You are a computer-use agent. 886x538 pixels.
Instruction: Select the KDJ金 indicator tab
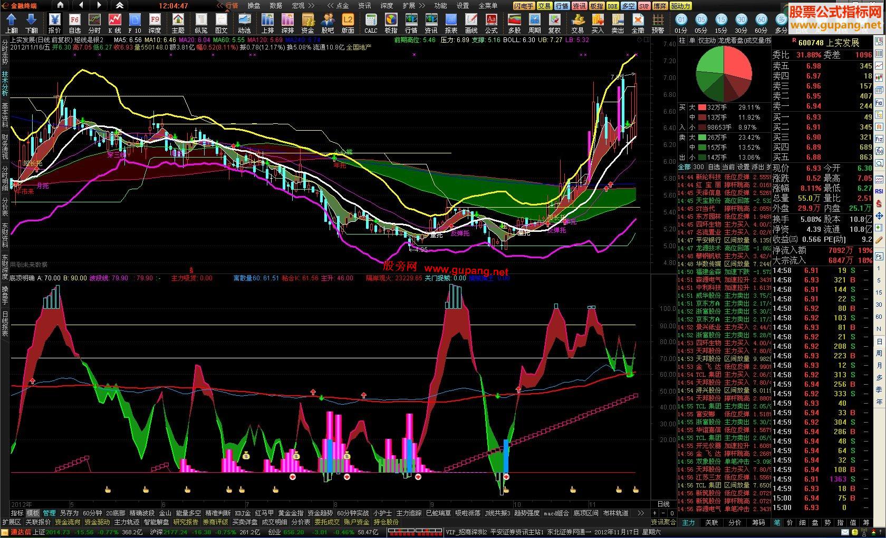pyautogui.click(x=243, y=513)
